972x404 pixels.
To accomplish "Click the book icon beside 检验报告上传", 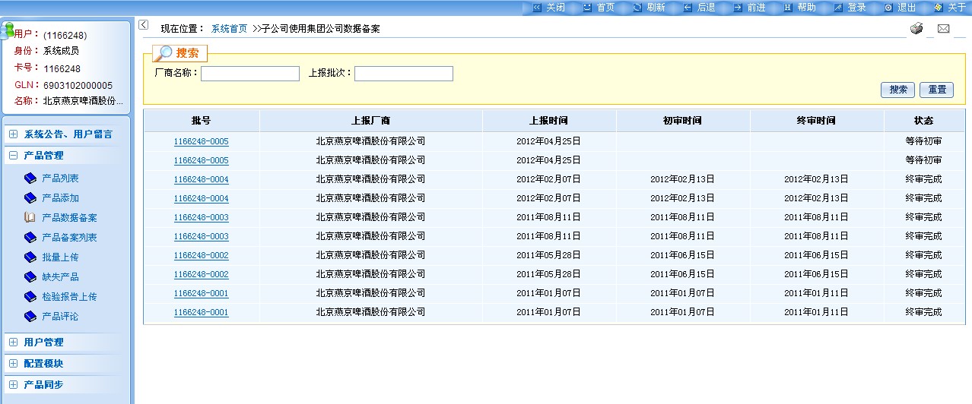I will pos(30,297).
